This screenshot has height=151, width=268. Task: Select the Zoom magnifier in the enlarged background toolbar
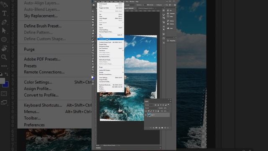click(x=4, y=57)
